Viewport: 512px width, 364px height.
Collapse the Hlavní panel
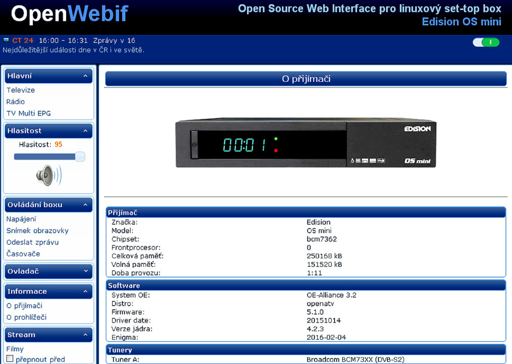click(85, 76)
